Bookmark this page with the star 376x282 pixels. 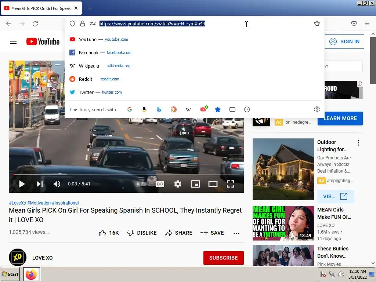pyautogui.click(x=317, y=23)
